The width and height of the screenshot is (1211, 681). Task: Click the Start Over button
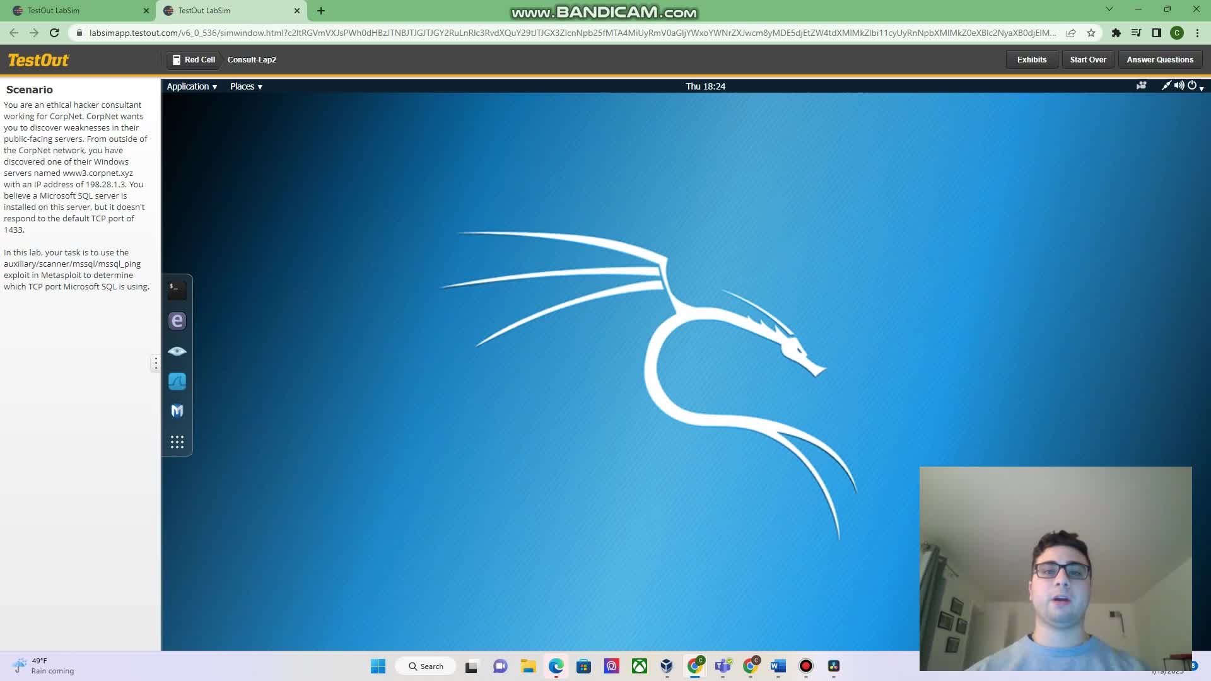(1087, 59)
